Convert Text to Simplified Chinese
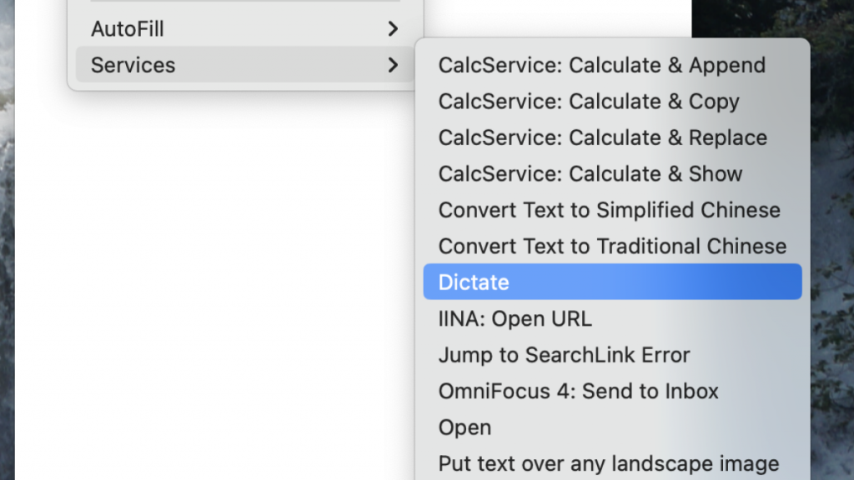854x480 pixels. [609, 210]
